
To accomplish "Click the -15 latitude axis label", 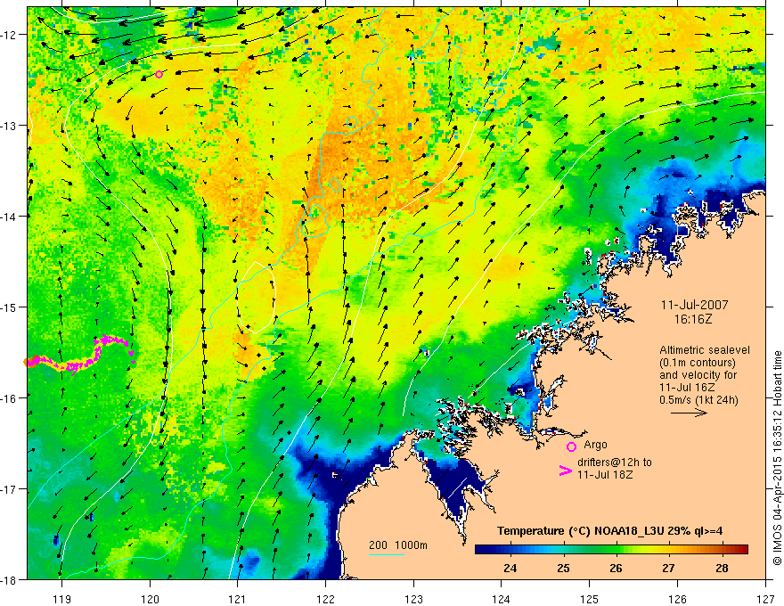I will pos(10,307).
